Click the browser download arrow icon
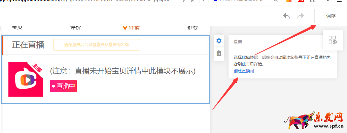The height and width of the screenshot is (133, 347). [x=328, y=1]
